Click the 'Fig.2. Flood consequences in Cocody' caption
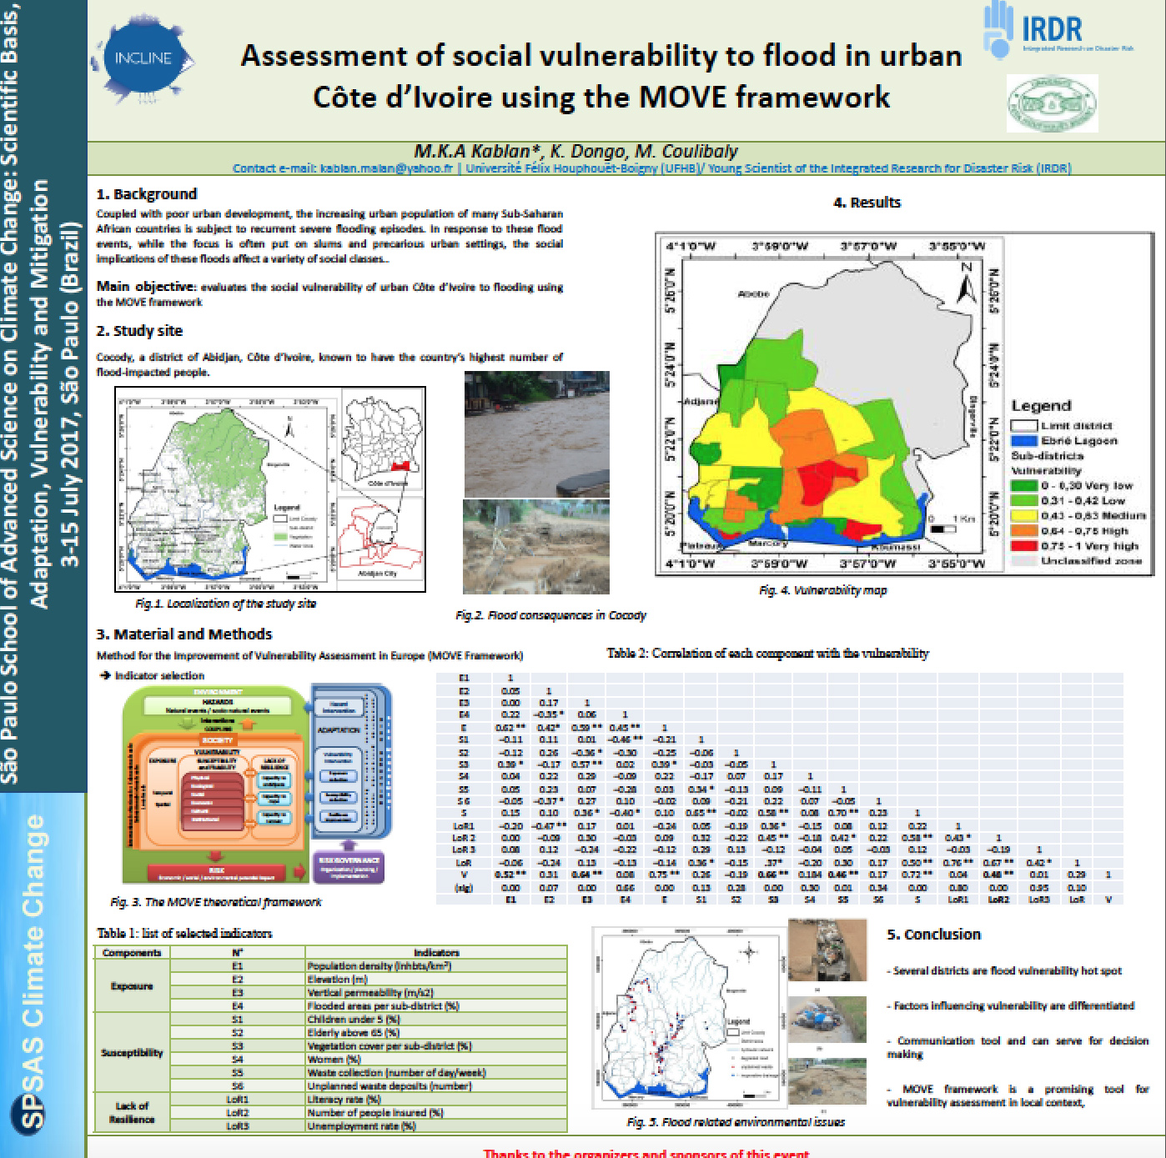Viewport: 1166px width, 1158px height. click(x=550, y=615)
